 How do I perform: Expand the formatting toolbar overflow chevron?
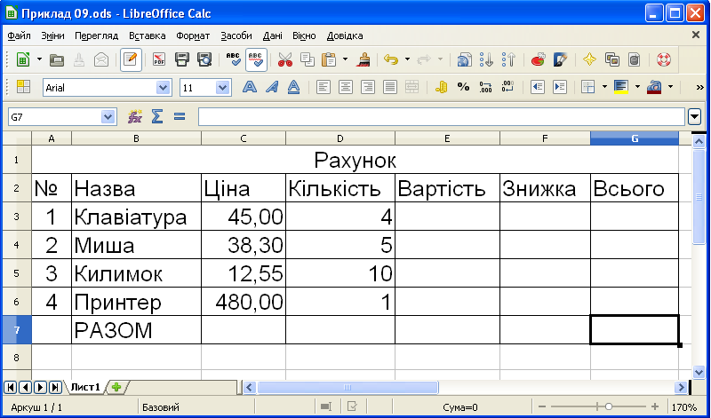[x=699, y=87]
